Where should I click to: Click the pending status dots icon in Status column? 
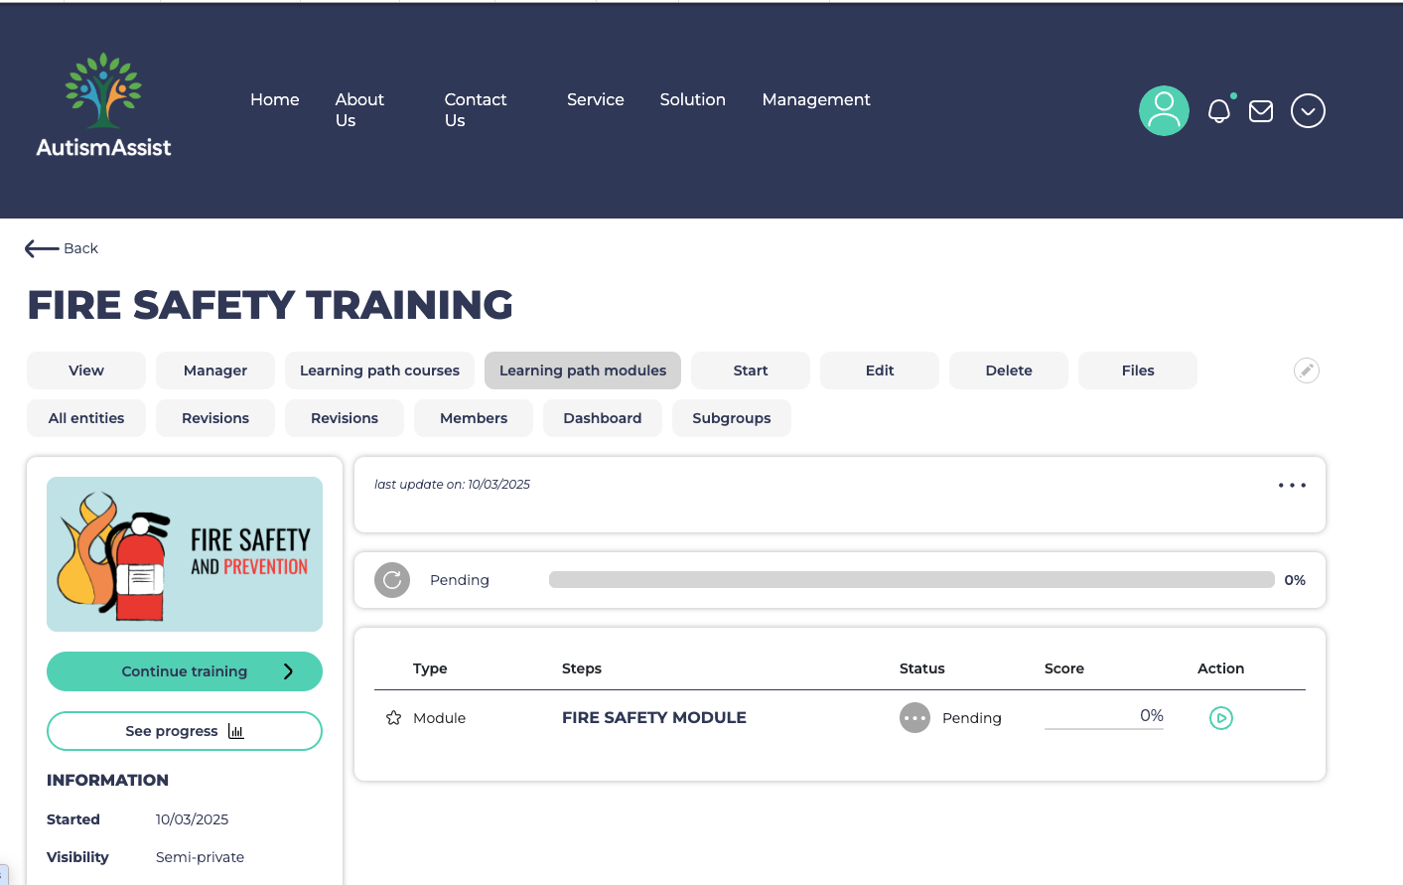[x=913, y=717]
